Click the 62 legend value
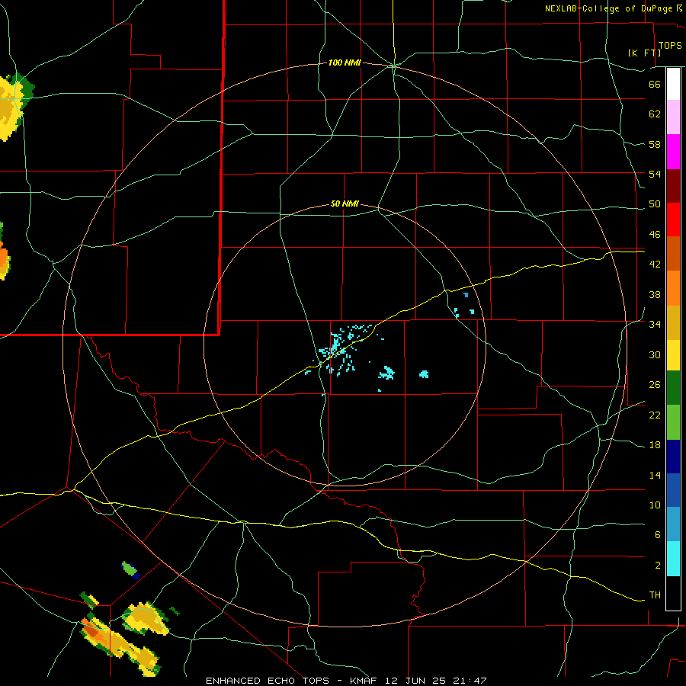Viewport: 686px width, 686px height. (655, 114)
